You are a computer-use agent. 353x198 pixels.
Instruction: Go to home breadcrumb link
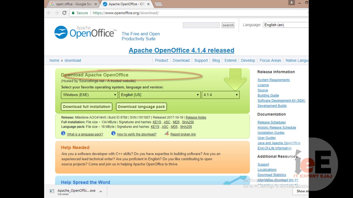coord(54,61)
